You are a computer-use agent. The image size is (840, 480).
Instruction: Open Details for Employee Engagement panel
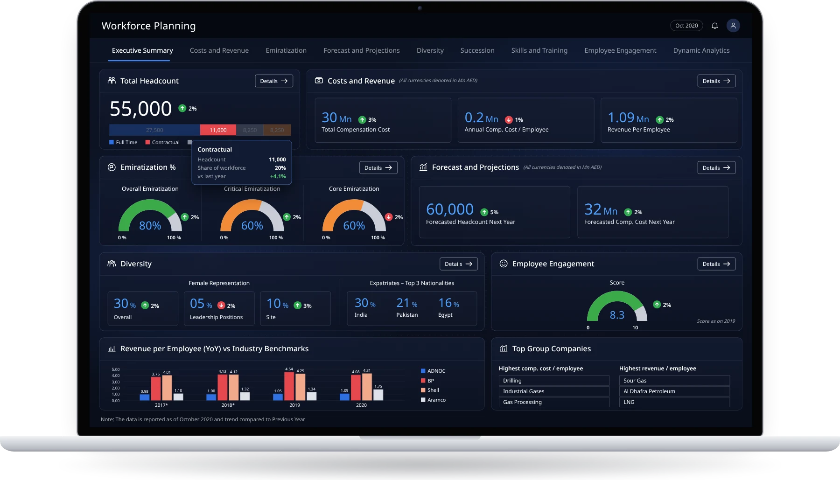pos(716,264)
